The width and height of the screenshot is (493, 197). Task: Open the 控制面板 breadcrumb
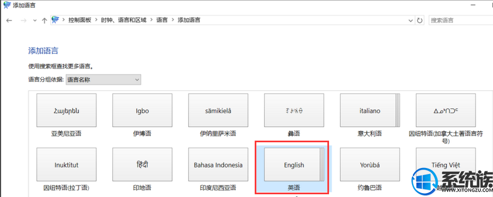[x=80, y=20]
